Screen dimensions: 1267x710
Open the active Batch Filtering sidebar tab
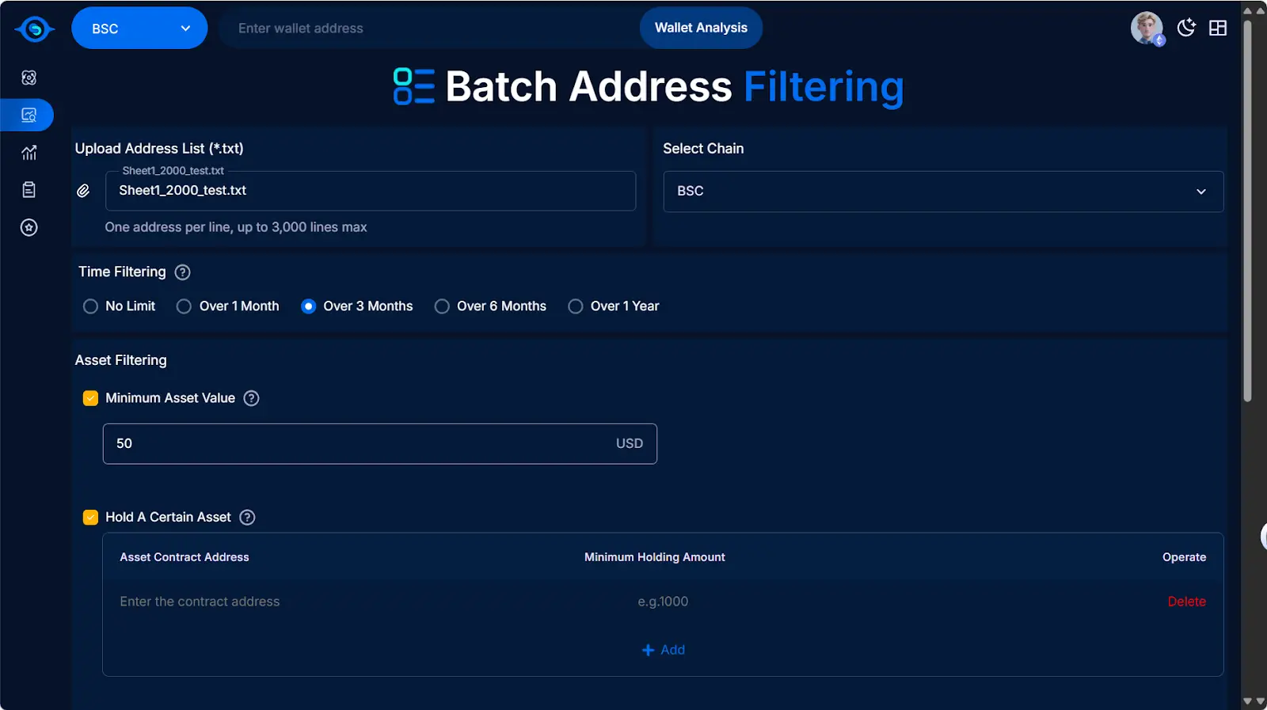[29, 116]
